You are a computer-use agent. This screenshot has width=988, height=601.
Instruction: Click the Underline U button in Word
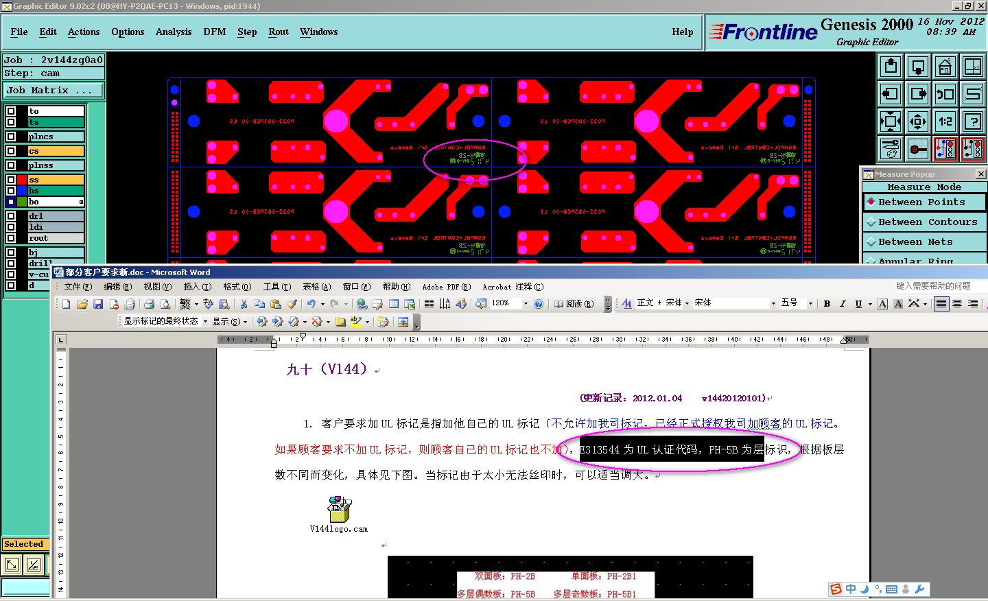[858, 304]
